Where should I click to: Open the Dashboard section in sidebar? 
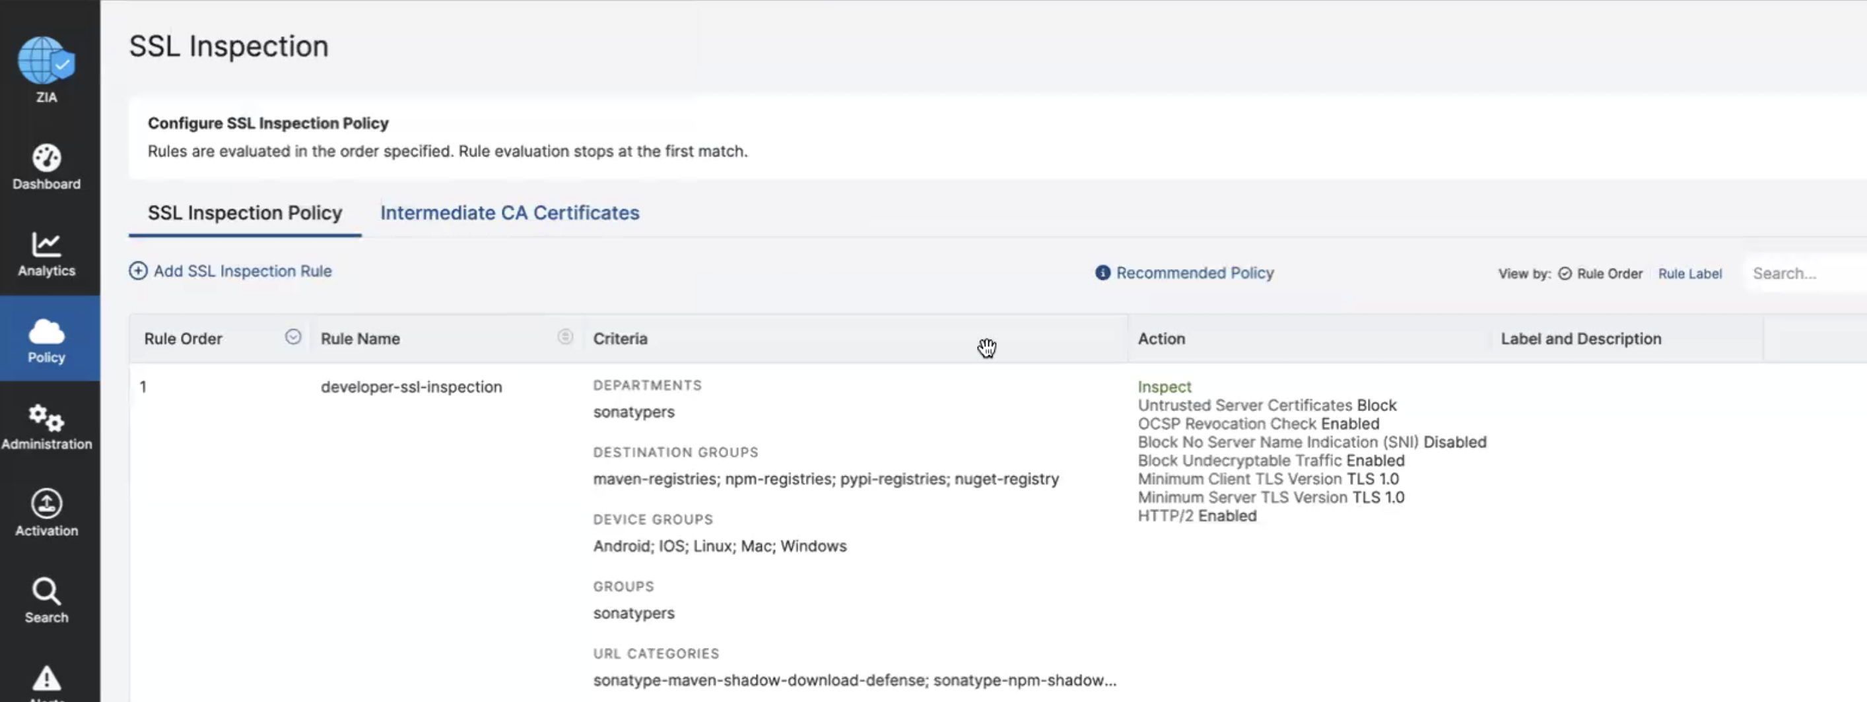click(x=46, y=167)
